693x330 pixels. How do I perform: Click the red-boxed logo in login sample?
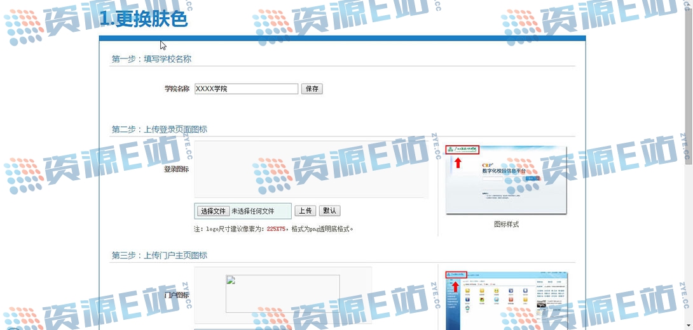point(462,150)
